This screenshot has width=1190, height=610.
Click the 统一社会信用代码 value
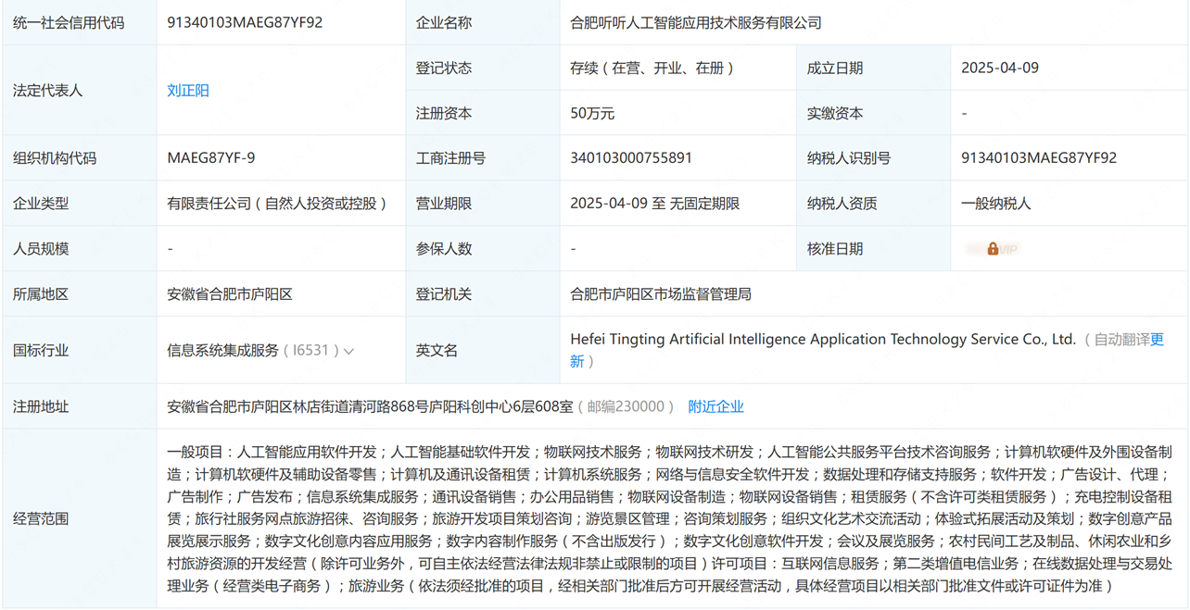click(245, 22)
